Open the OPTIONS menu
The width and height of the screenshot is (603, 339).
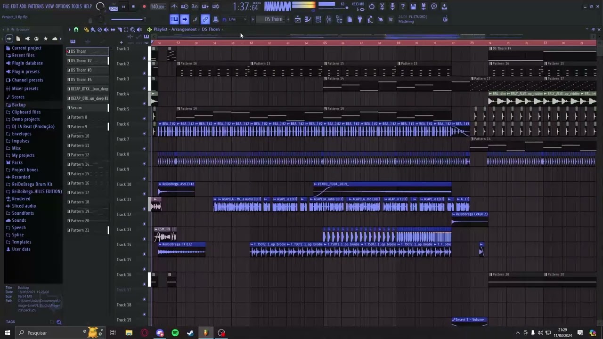click(63, 7)
